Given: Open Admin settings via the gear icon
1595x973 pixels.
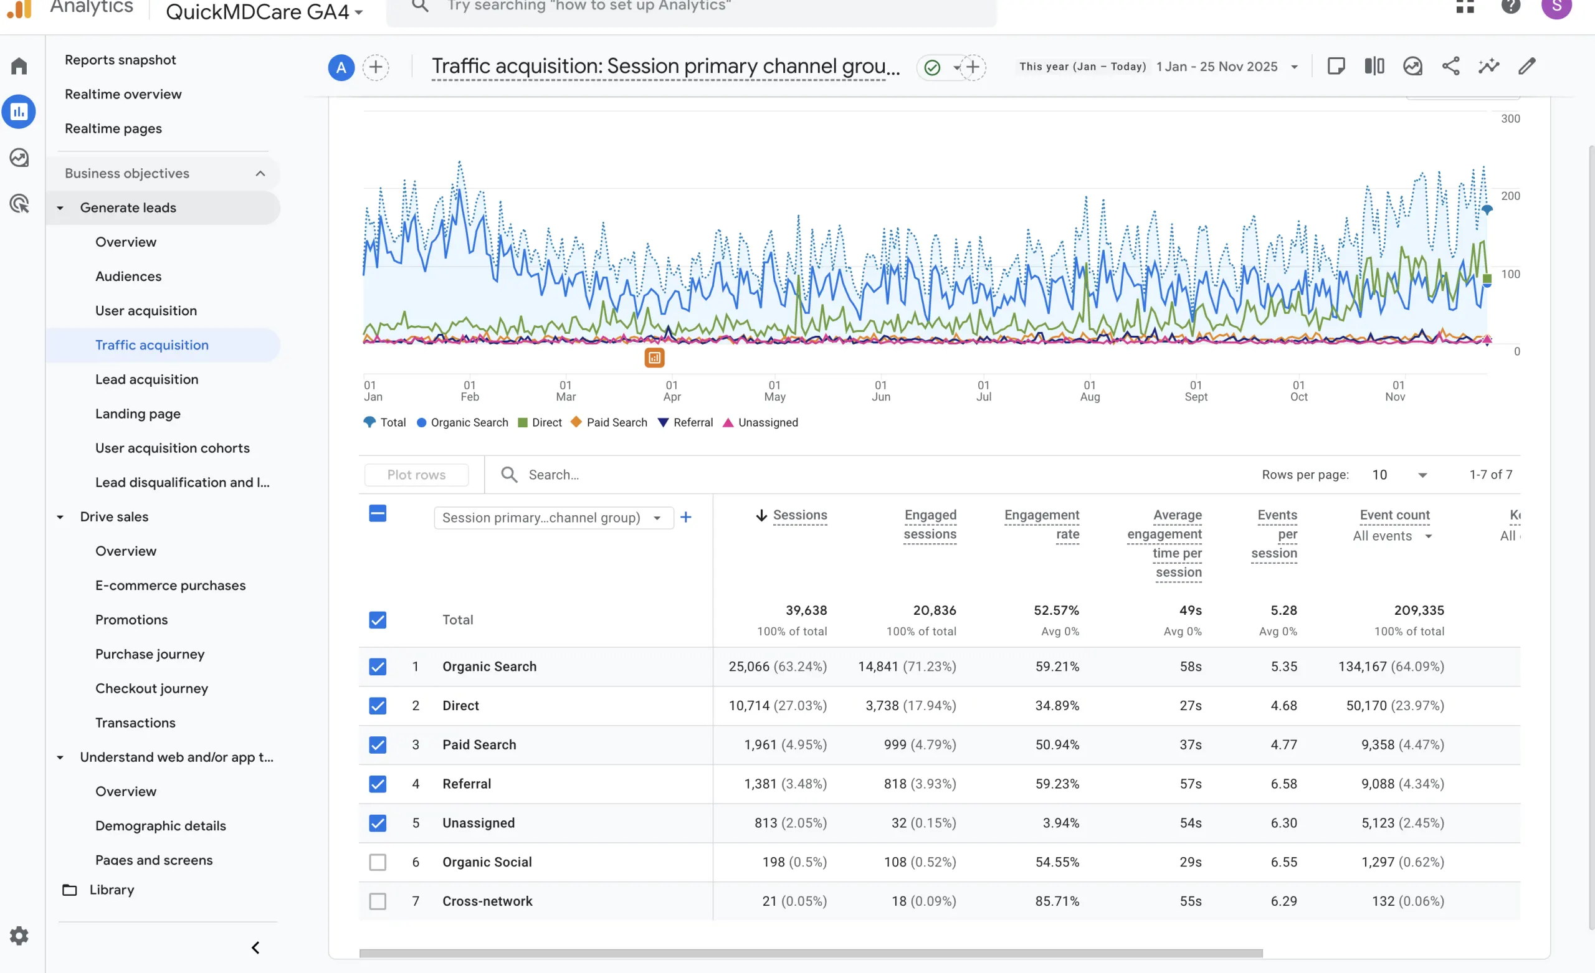Looking at the screenshot, I should pyautogui.click(x=19, y=936).
